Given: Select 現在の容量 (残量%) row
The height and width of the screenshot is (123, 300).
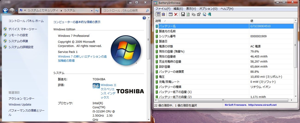Looking at the screenshot, I should click(x=224, y=51).
